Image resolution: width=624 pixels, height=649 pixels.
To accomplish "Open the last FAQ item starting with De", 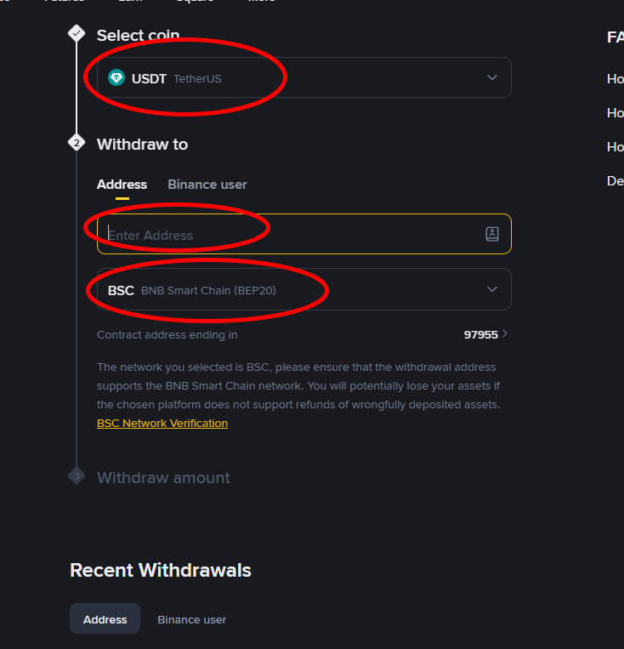I will pyautogui.click(x=615, y=180).
